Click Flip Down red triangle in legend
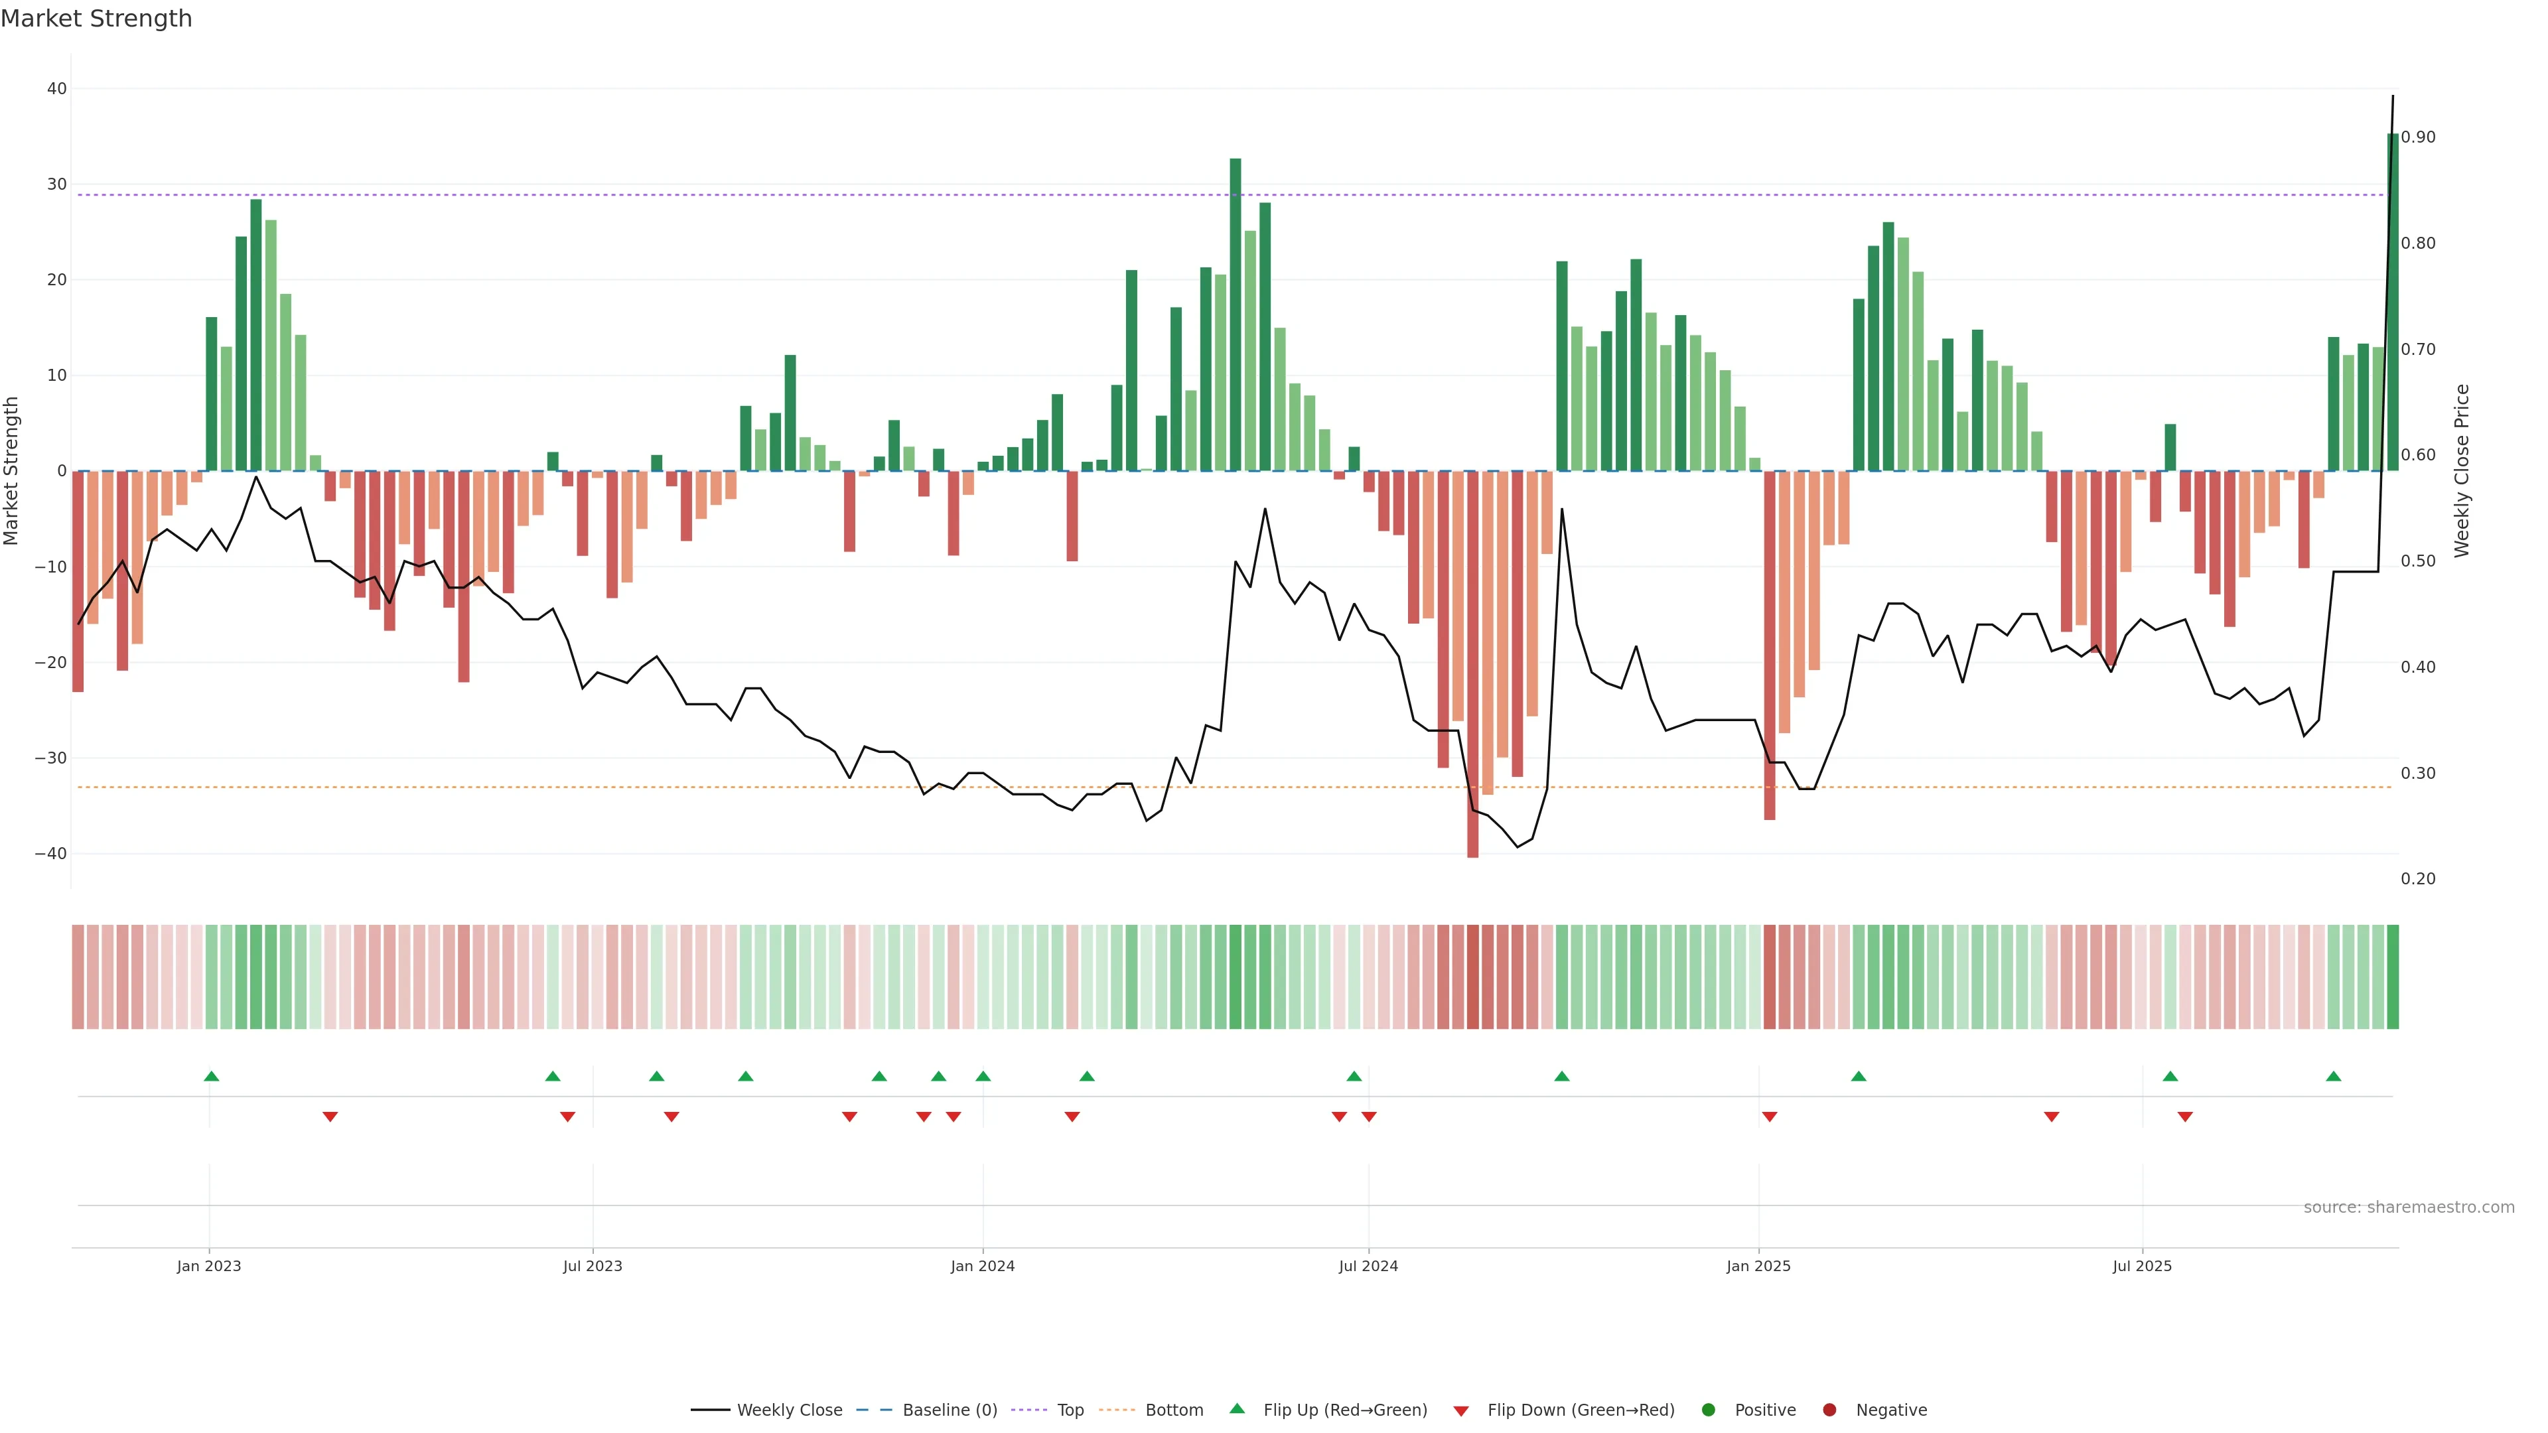 coord(1461,1411)
